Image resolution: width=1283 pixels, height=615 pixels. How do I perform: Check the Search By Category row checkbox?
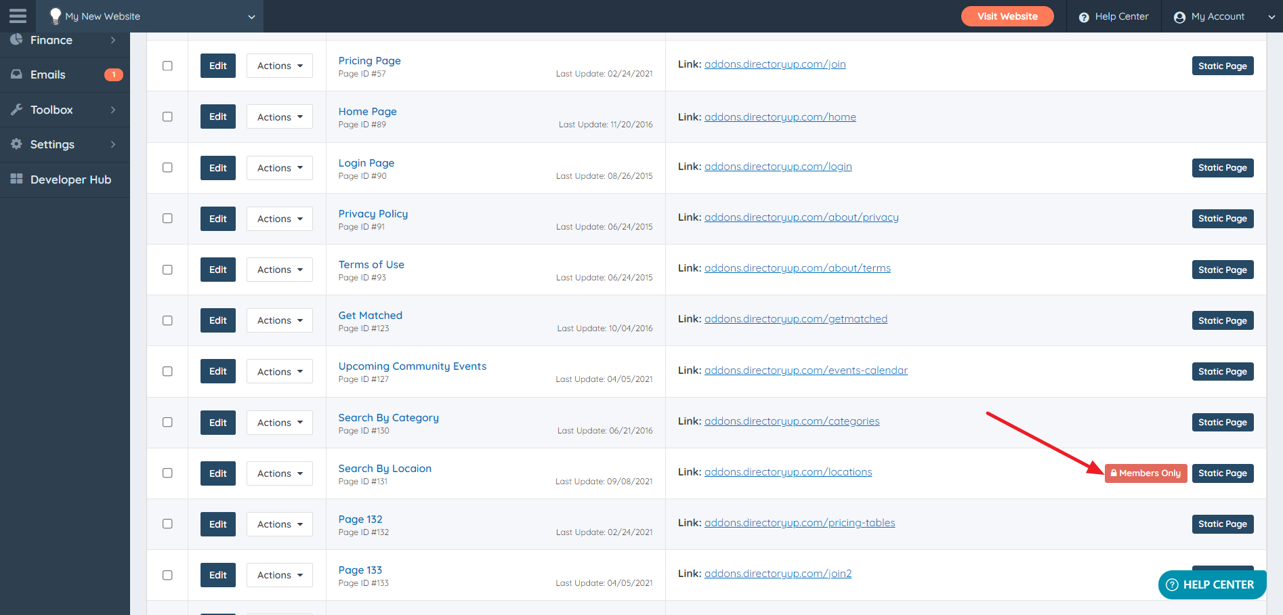[x=167, y=422]
